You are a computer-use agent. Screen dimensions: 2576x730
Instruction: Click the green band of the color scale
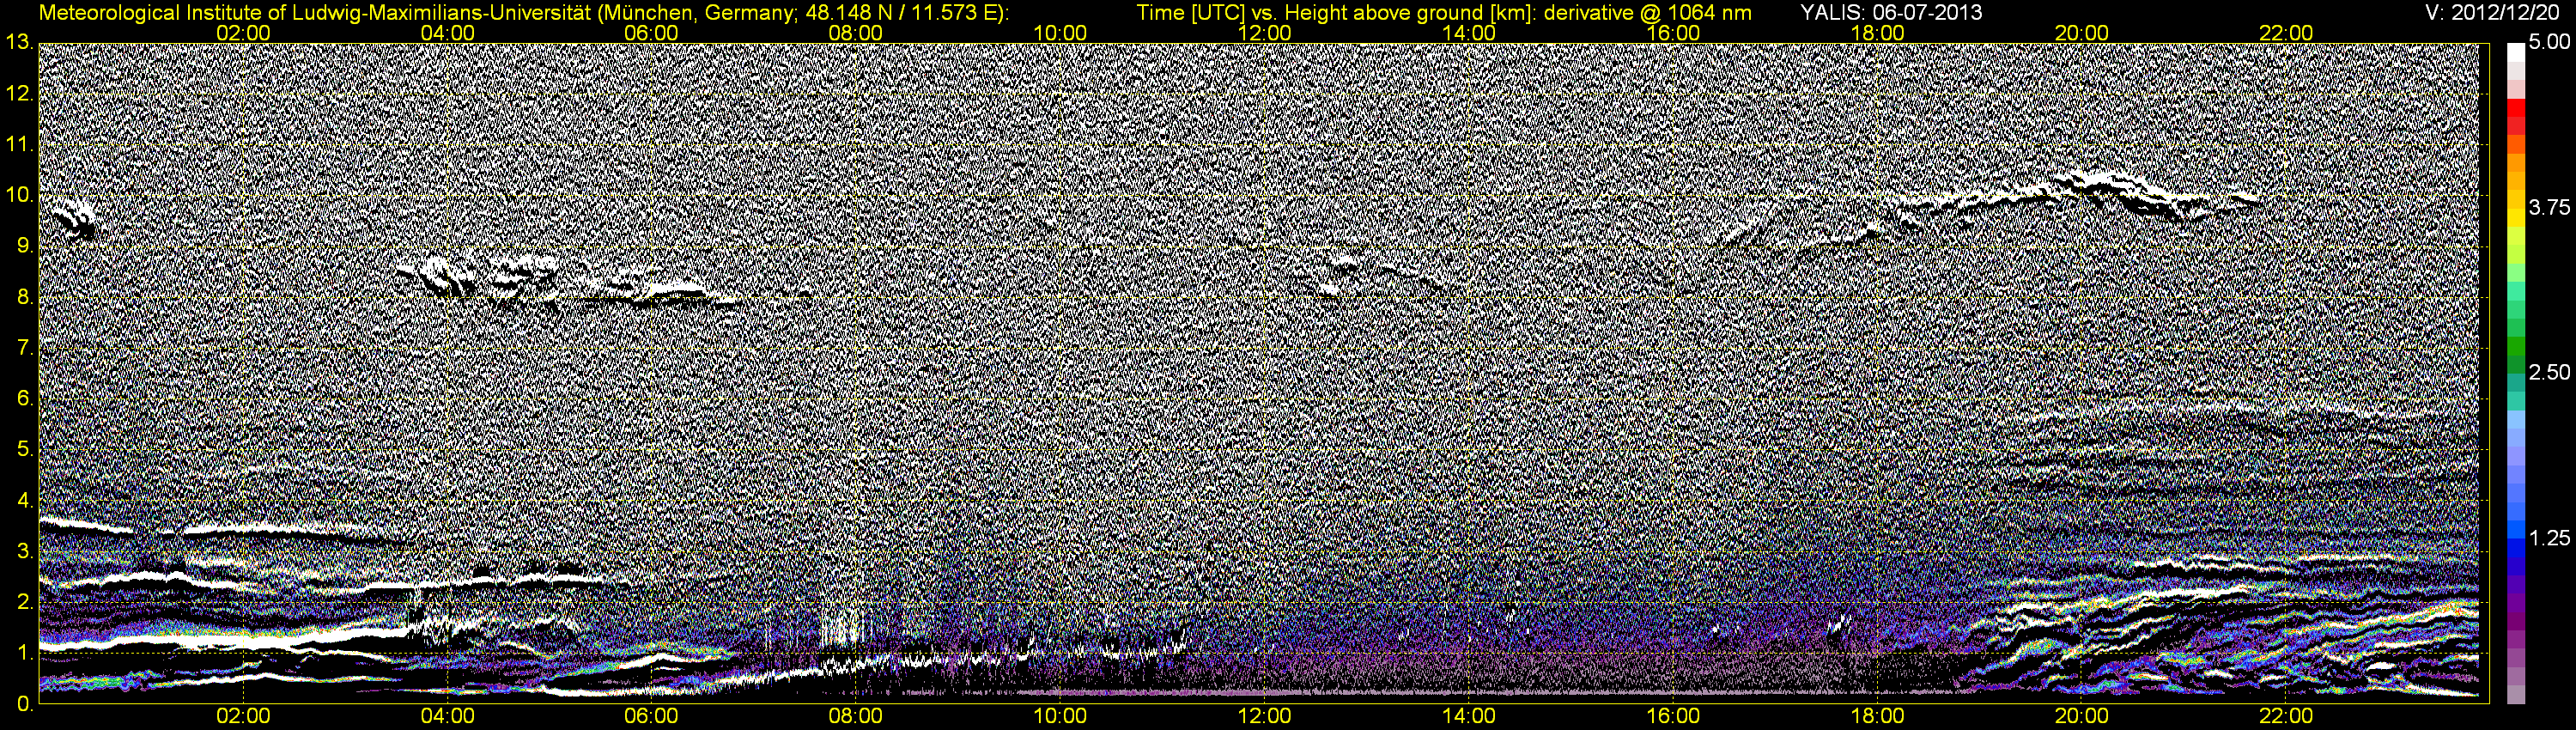(2516, 345)
